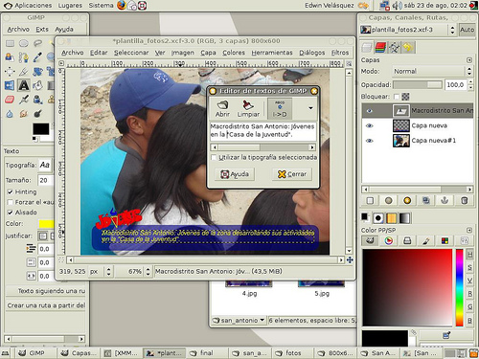Delete layer with trash icon
Screen dimensions: 479x359
coord(465,200)
